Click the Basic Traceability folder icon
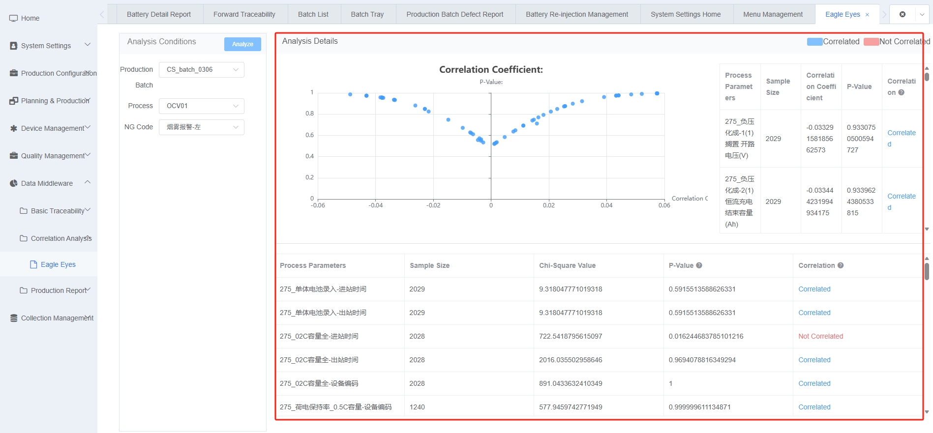This screenshot has width=933, height=433. pyautogui.click(x=24, y=211)
